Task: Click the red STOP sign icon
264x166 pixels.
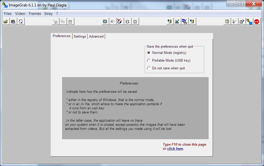Action: click(257, 22)
